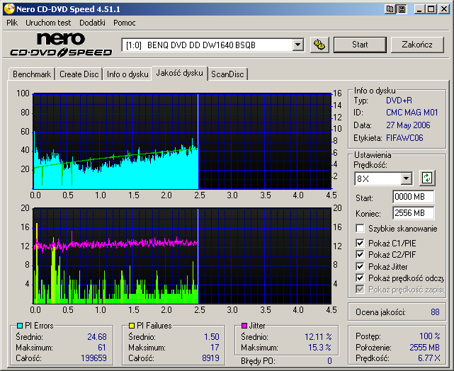Click the Zakończ button
The height and width of the screenshot is (371, 454).
417,45
